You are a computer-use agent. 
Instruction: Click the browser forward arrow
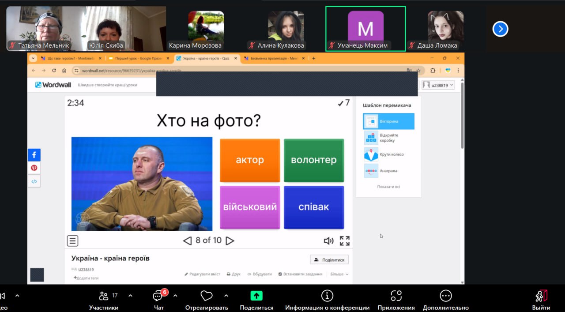coord(44,71)
